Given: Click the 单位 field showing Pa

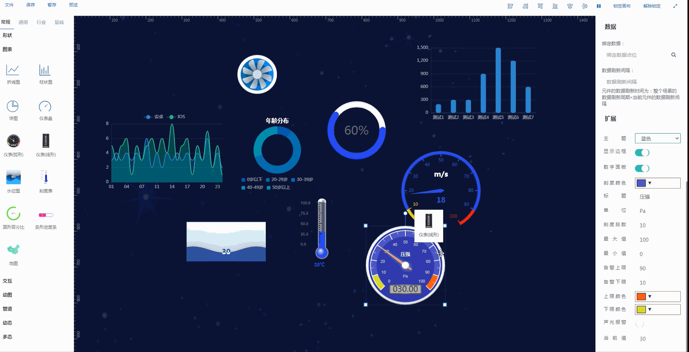Looking at the screenshot, I should pos(658,211).
